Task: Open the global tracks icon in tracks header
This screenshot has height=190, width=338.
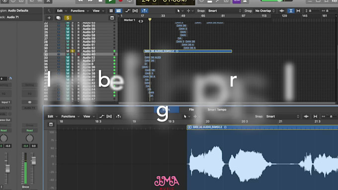Action: coord(112,18)
